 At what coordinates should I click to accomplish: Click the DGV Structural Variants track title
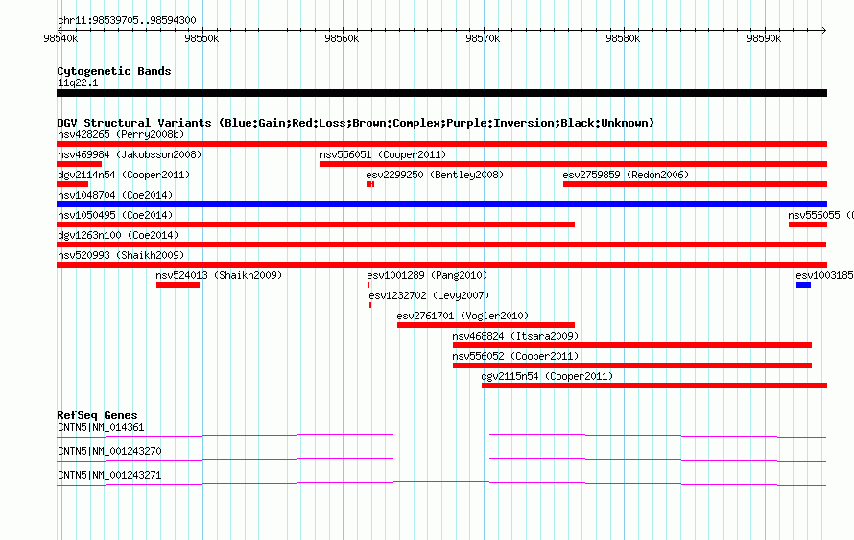356,123
